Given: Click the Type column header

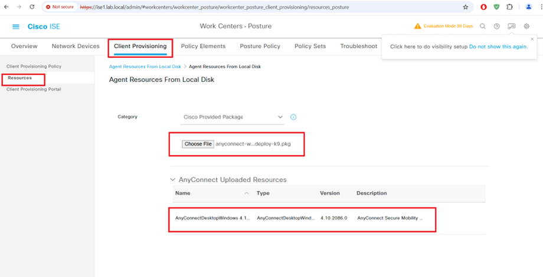Looking at the screenshot, I should (263, 193).
